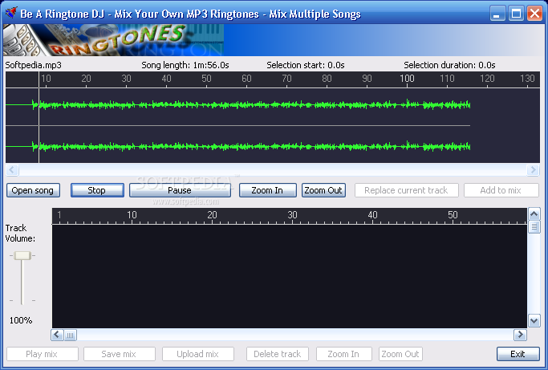The height and width of the screenshot is (370, 548).
Task: Click the app icon in title bar
Action: pos(11,14)
